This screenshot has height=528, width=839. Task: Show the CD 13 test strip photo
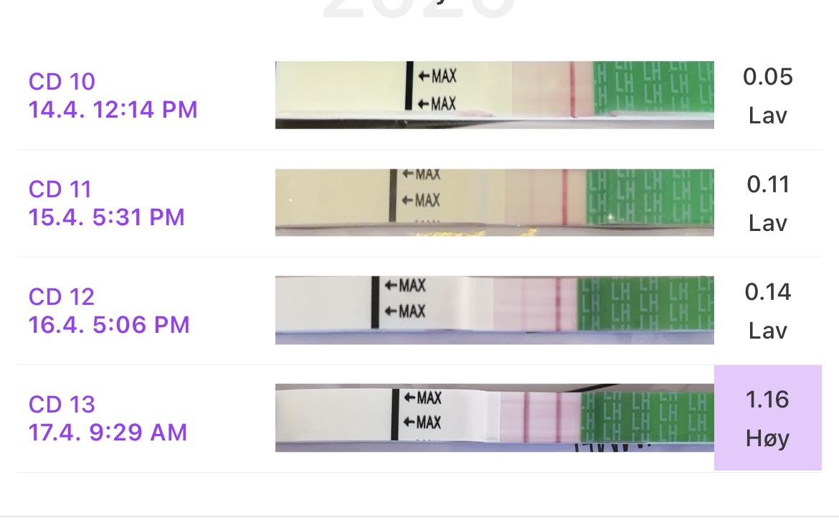coord(494,418)
